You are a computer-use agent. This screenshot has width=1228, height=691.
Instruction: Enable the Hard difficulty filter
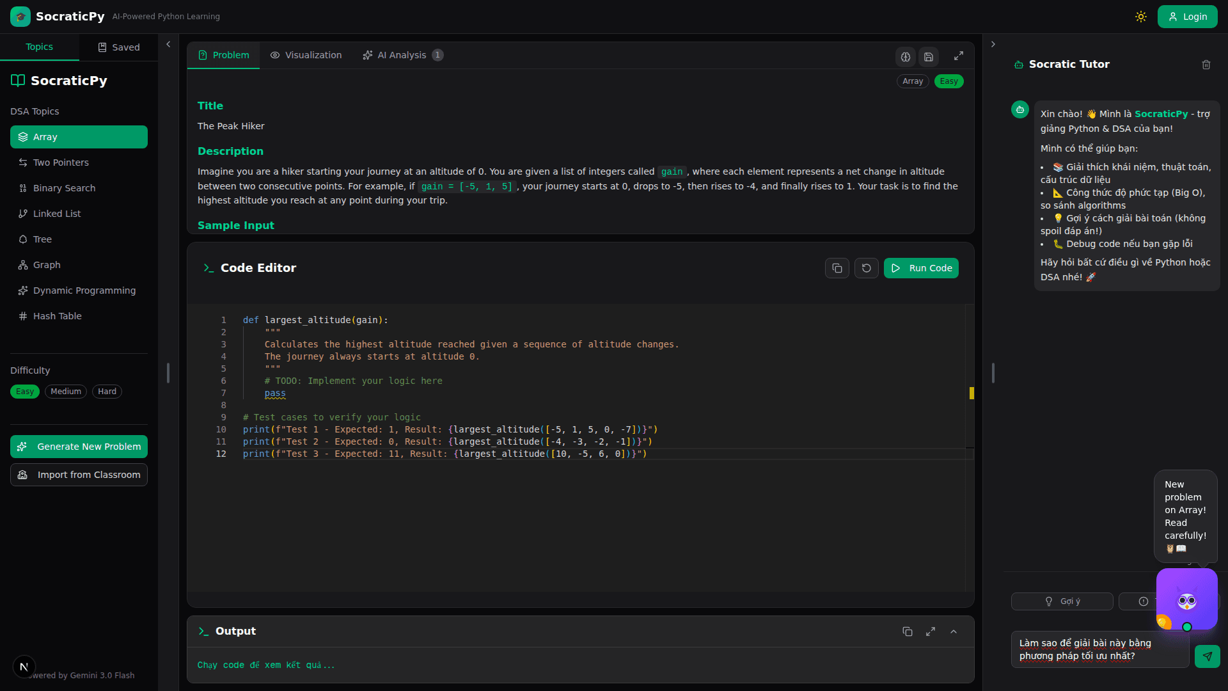[x=107, y=392]
